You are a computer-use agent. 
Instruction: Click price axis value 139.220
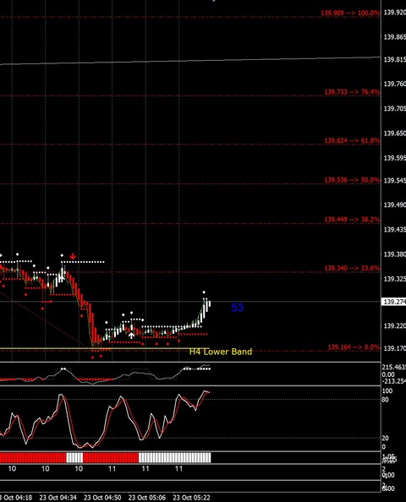click(394, 326)
